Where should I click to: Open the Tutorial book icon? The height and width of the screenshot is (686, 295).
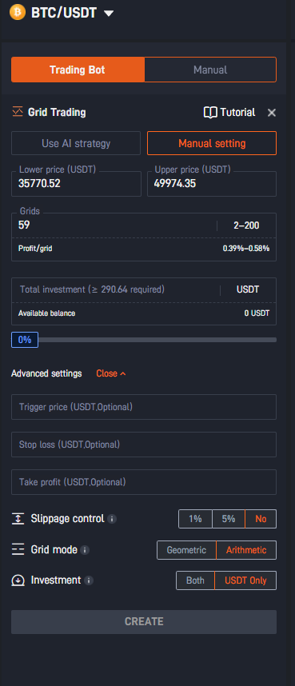[x=210, y=113]
